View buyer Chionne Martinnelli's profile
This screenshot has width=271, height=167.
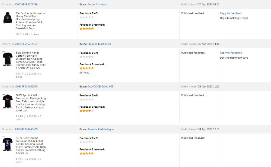tap(99, 44)
